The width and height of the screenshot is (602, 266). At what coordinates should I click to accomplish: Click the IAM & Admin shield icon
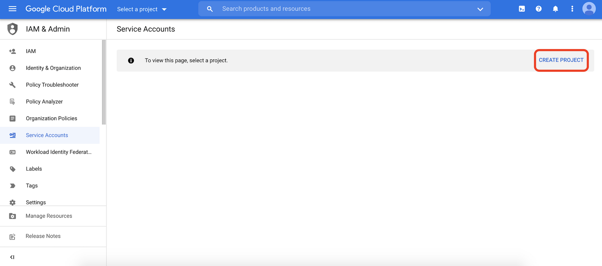12,29
